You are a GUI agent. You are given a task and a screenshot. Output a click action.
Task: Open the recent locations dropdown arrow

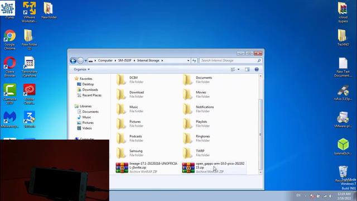[85, 61]
